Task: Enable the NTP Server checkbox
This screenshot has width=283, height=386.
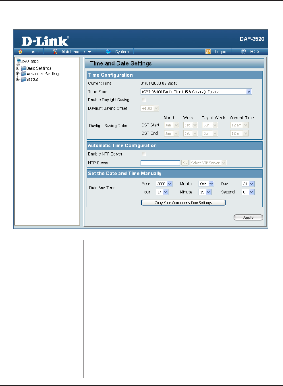Action: [x=144, y=154]
